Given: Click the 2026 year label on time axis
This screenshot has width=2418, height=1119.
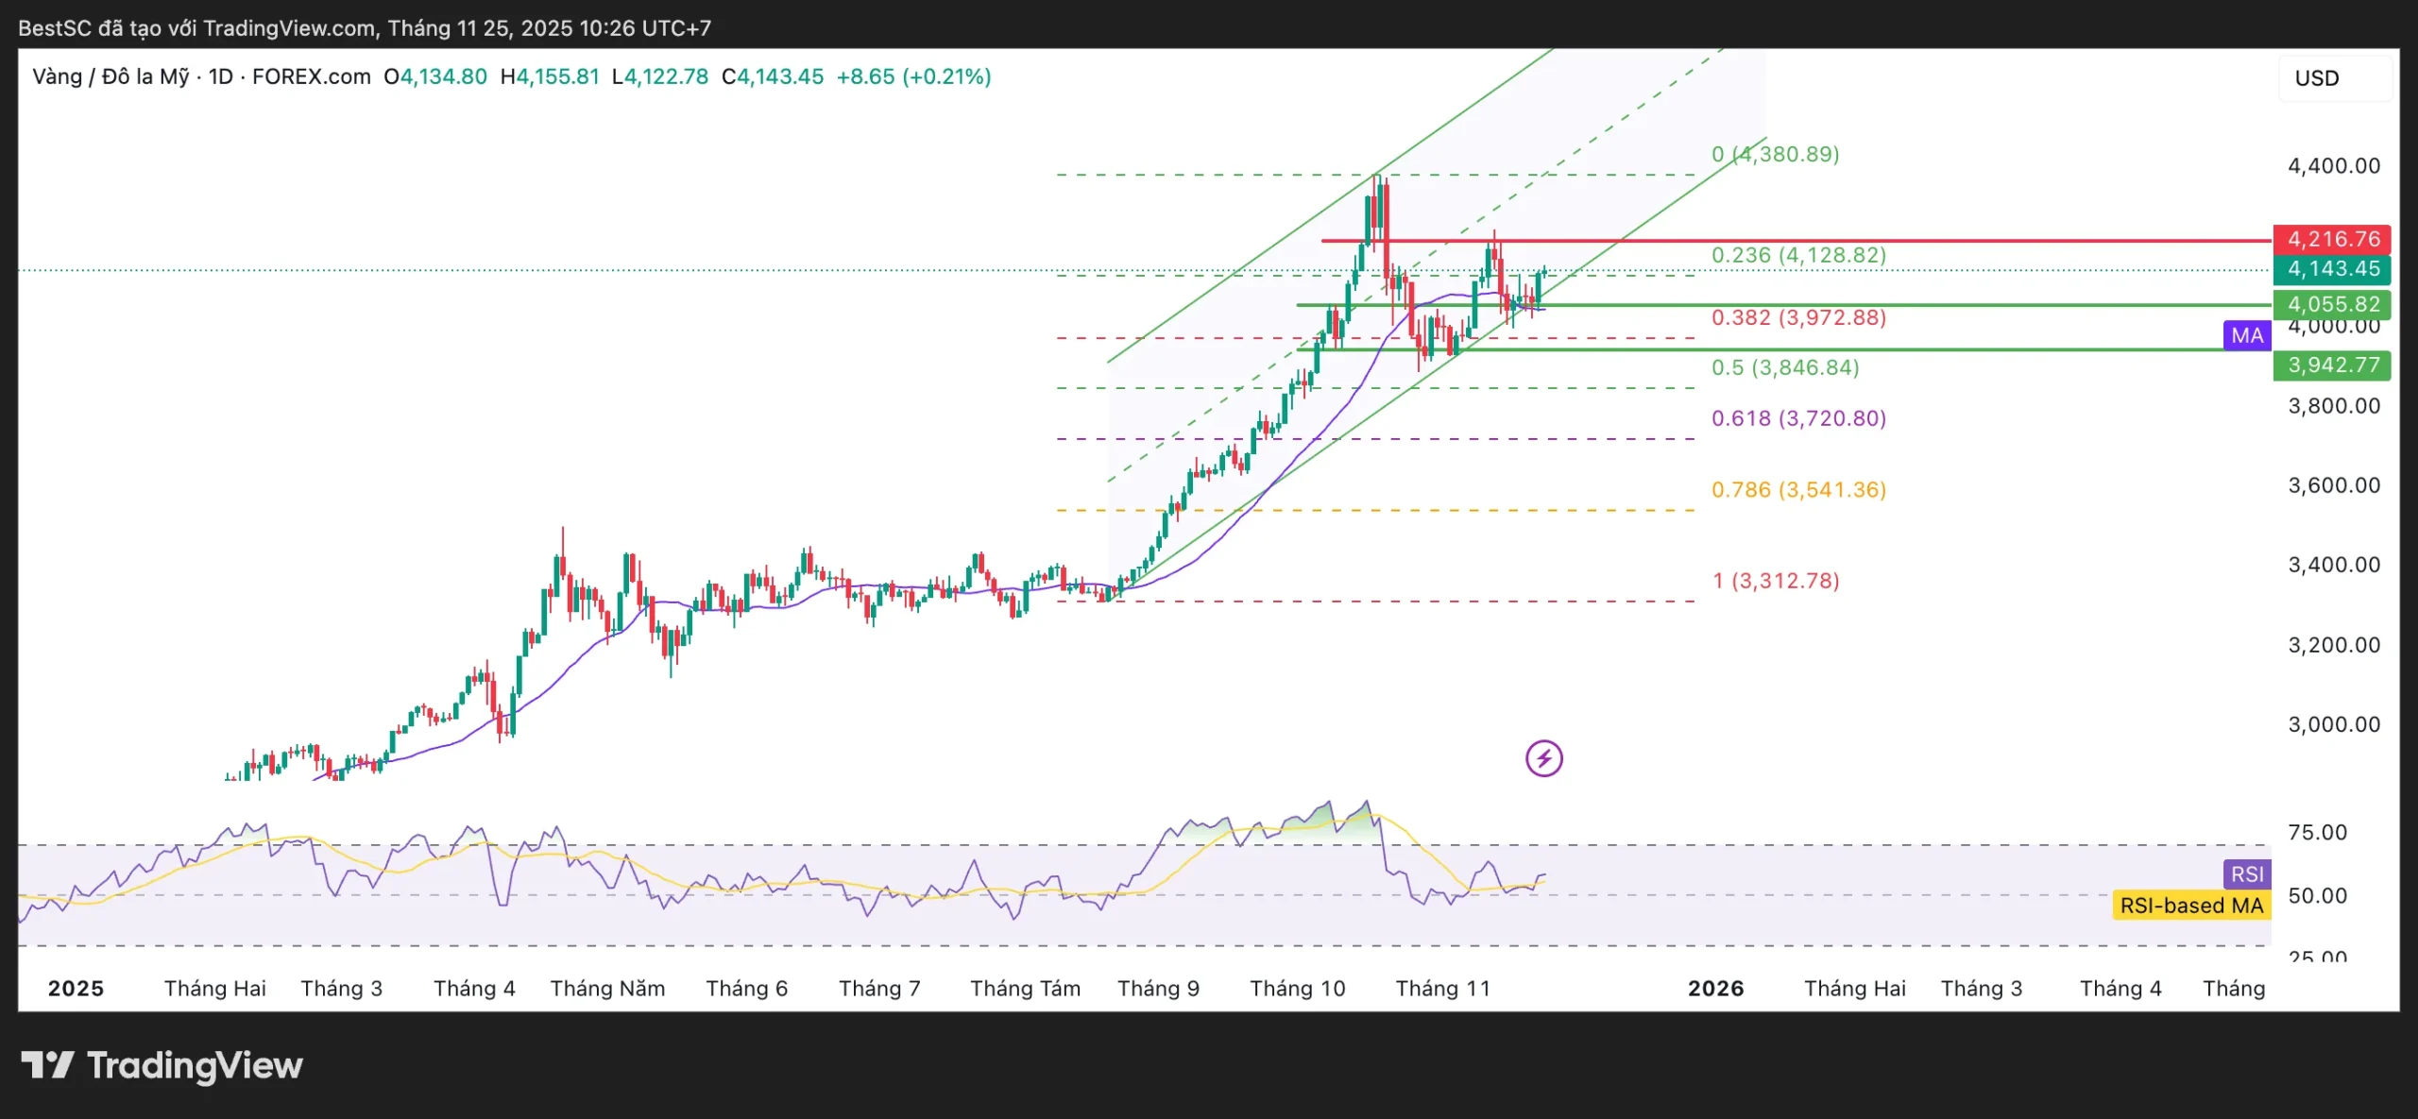Looking at the screenshot, I should [x=1715, y=989].
